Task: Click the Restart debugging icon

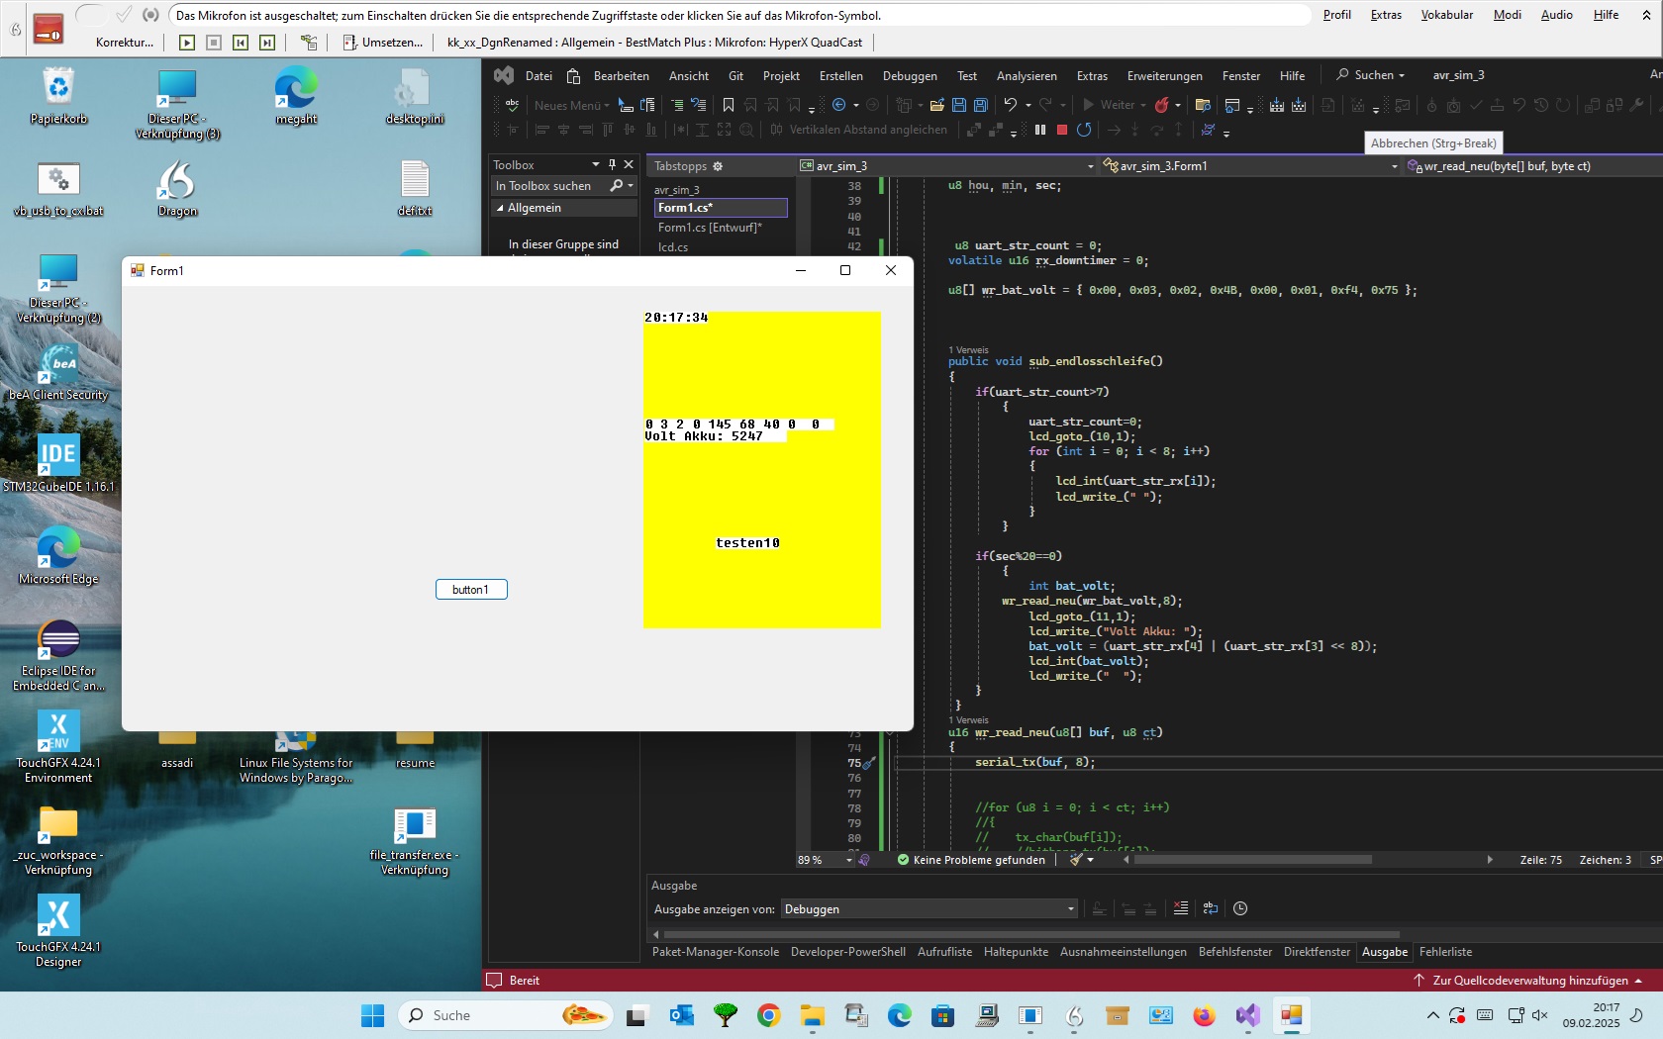Action: 1084,130
